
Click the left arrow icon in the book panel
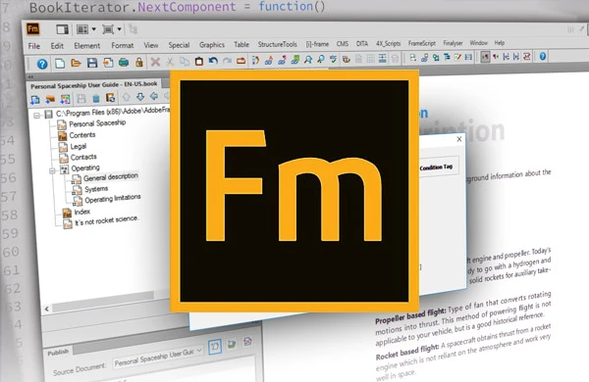[154, 96]
